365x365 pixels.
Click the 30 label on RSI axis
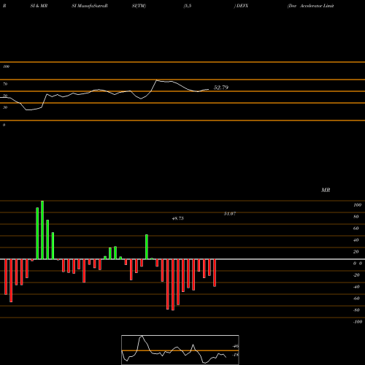5,107
